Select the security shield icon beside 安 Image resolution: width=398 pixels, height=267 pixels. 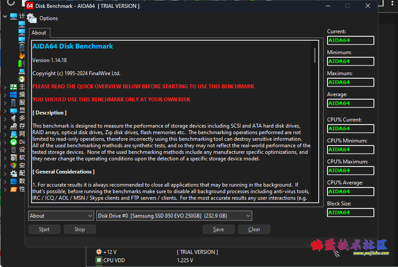point(14,166)
